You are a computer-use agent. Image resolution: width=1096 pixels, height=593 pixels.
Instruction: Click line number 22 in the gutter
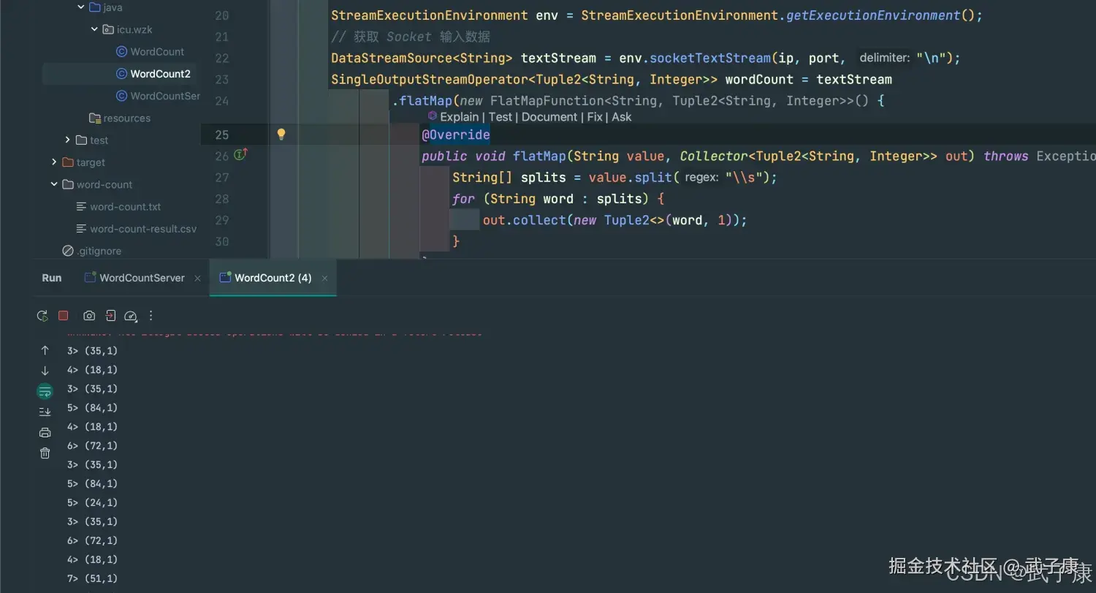pyautogui.click(x=221, y=58)
